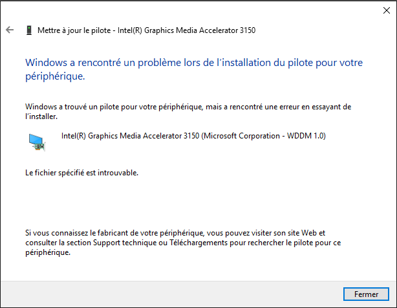Screen dimensions: 397x308
Task: Click the small device icon beside the title
Action: click(x=29, y=30)
